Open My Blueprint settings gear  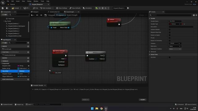click(x=28, y=43)
